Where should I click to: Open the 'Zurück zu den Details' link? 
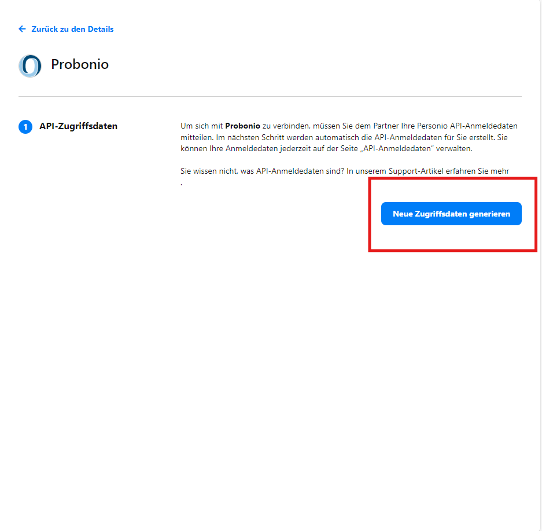pyautogui.click(x=72, y=29)
